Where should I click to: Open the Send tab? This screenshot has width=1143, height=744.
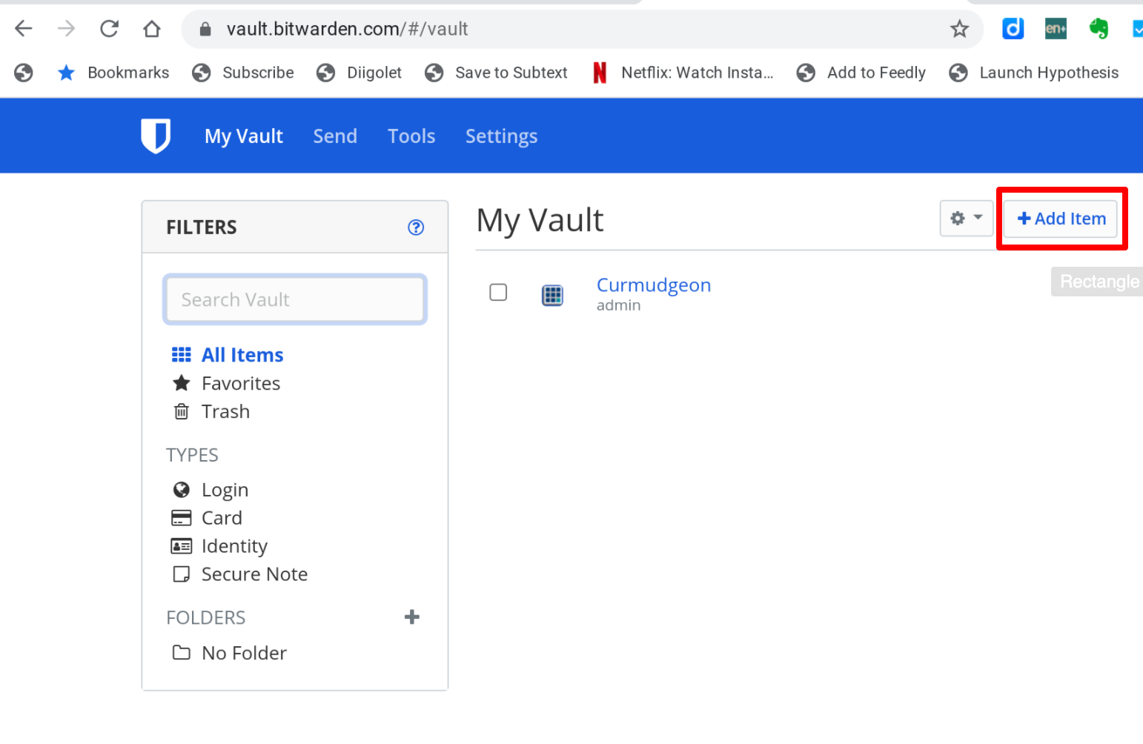(x=335, y=136)
